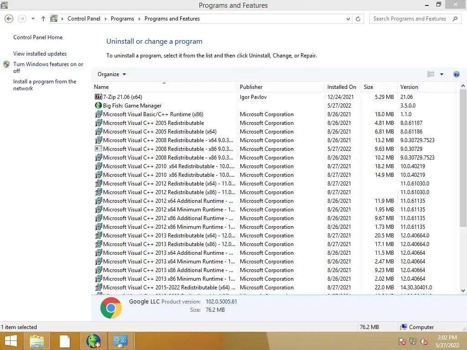
Task: Select Visual C++ 2012 Redistributable (x86) row
Action: pos(274,192)
